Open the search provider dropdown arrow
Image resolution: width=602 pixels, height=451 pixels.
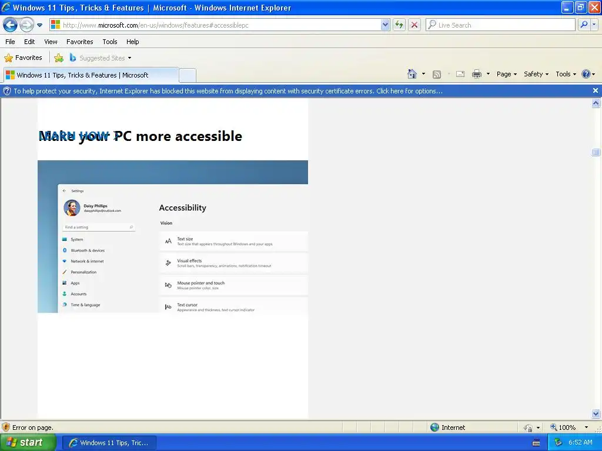(x=594, y=25)
